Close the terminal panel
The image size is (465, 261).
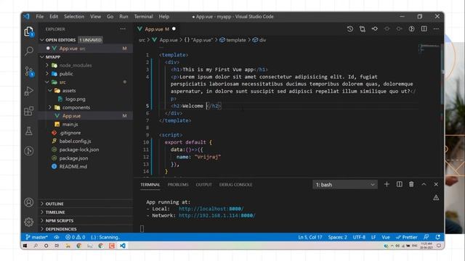point(436,184)
